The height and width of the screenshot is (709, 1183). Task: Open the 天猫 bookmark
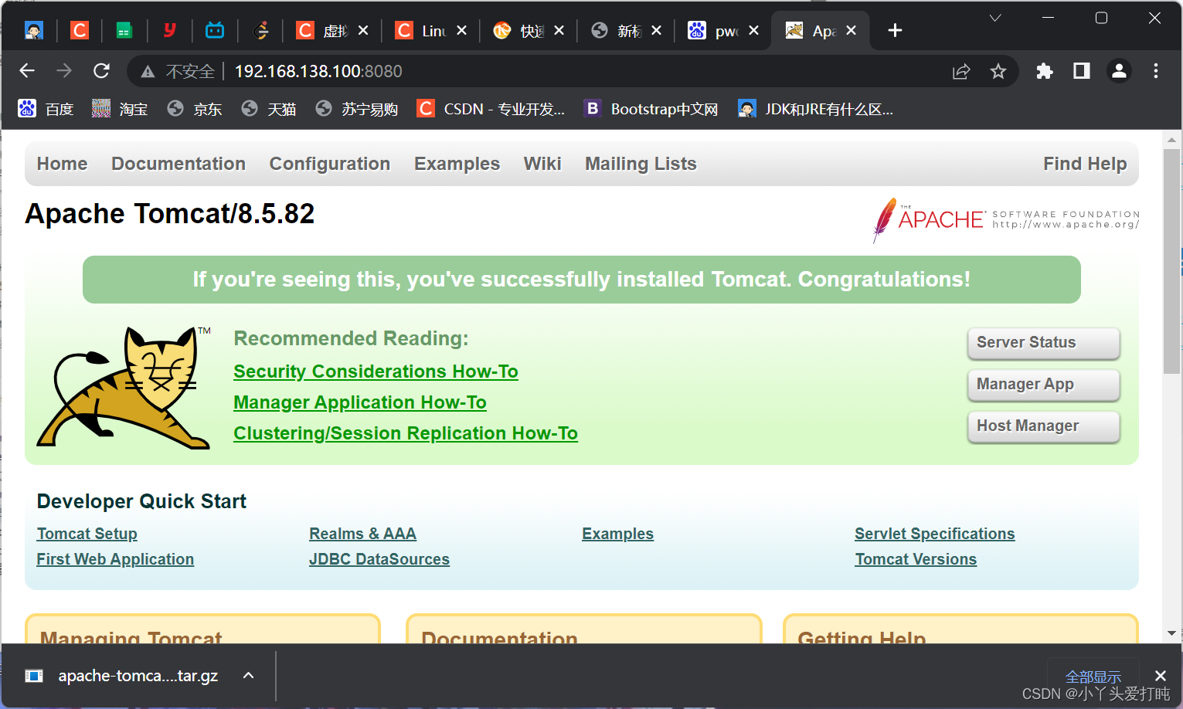[268, 109]
